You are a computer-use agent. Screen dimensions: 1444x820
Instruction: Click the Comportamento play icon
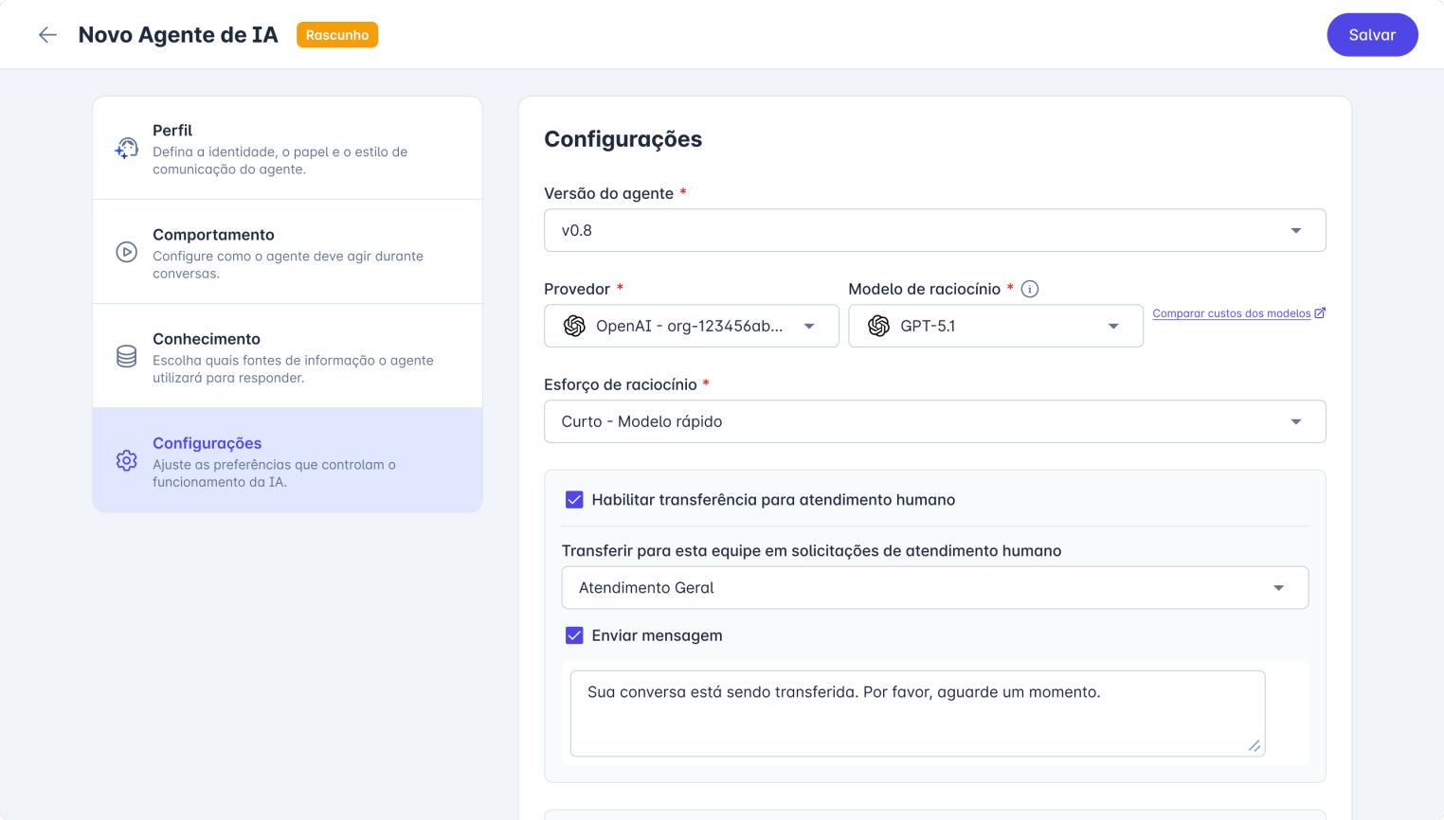click(126, 252)
